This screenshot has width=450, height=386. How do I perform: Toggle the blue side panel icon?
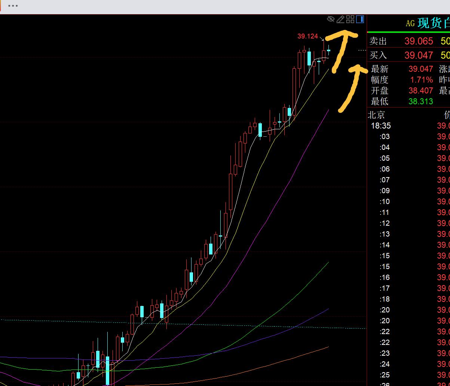click(360, 19)
